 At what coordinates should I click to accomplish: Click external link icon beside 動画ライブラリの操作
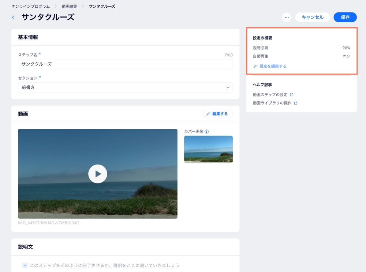(296, 103)
